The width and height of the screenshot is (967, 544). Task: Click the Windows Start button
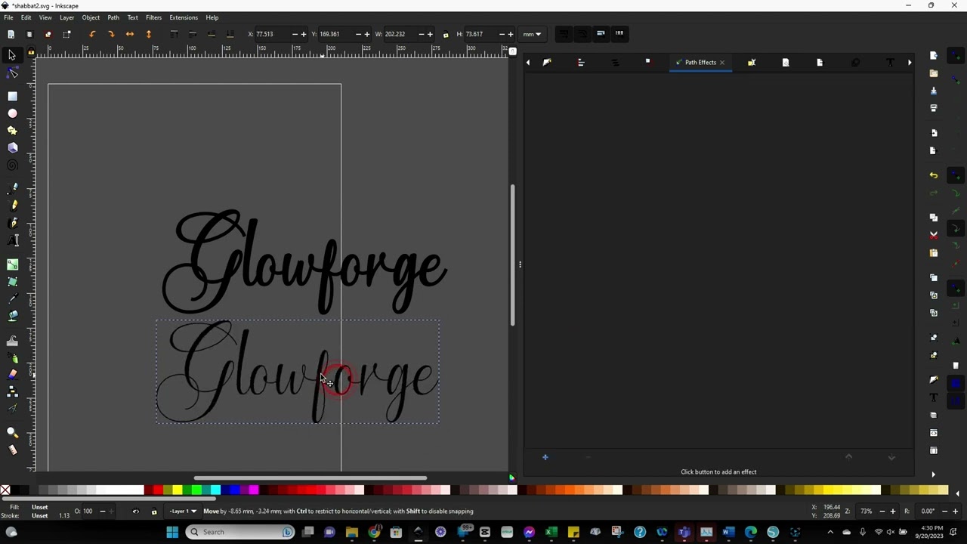click(172, 532)
